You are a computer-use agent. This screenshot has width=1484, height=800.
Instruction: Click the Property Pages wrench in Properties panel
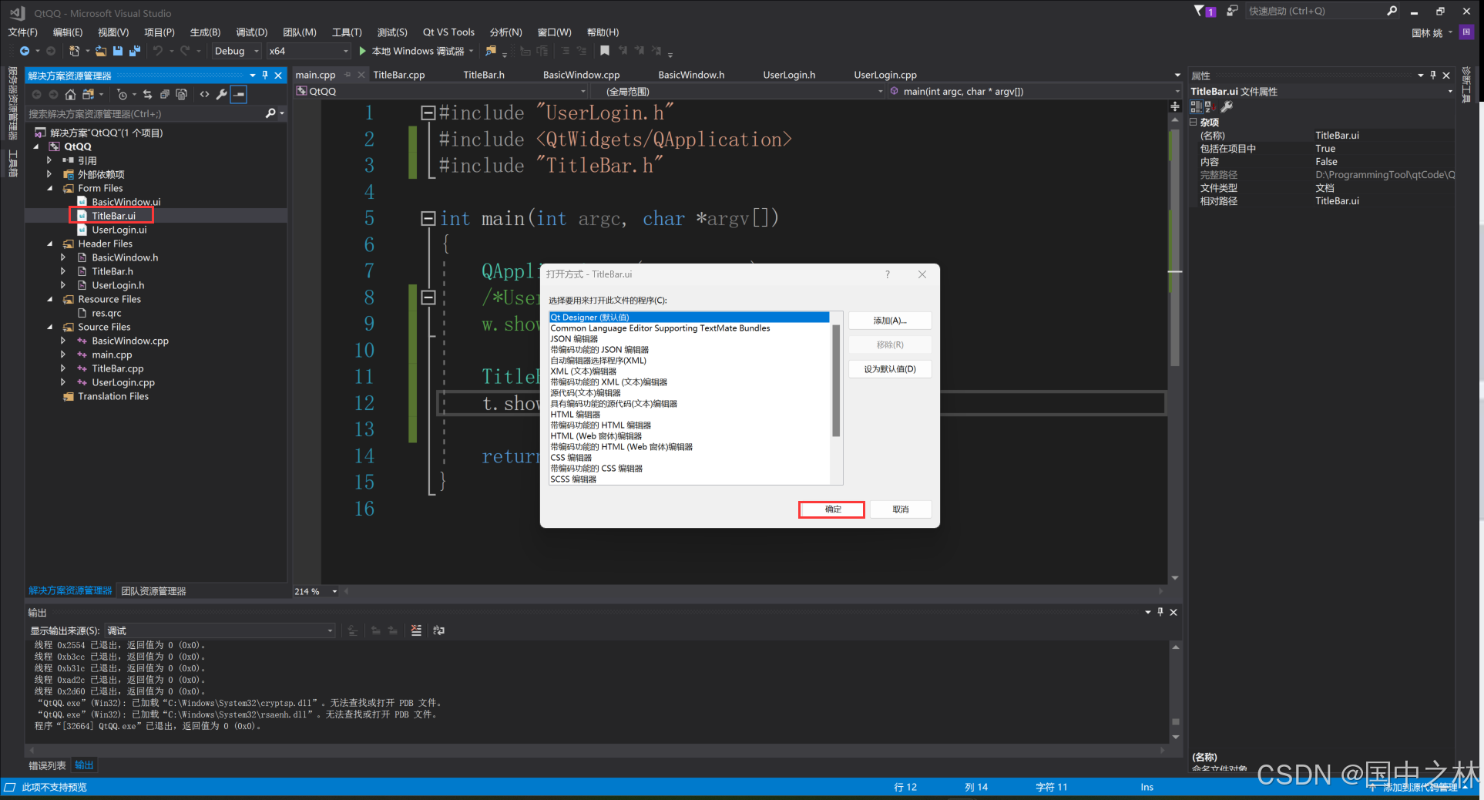(x=1227, y=107)
